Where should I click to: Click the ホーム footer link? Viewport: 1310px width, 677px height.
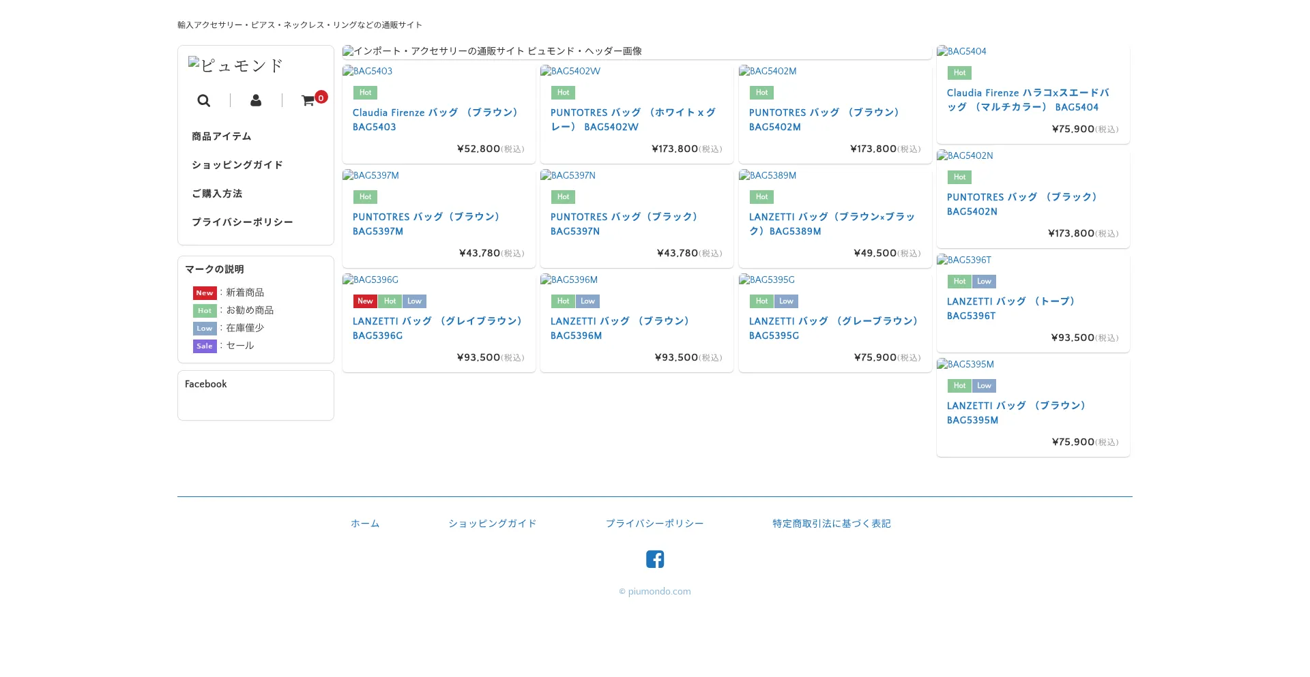(x=365, y=524)
